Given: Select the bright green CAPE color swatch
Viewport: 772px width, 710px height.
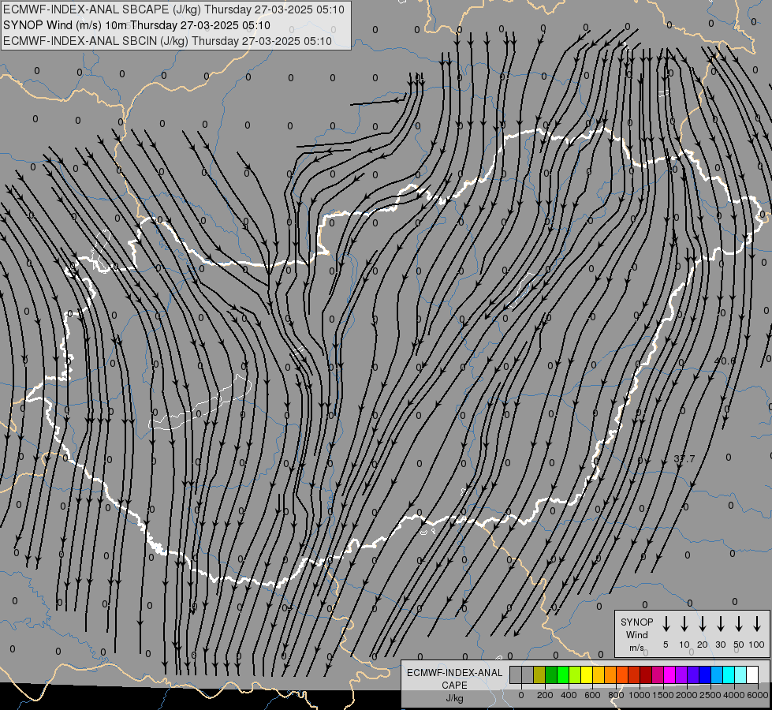Looking at the screenshot, I should (x=563, y=674).
